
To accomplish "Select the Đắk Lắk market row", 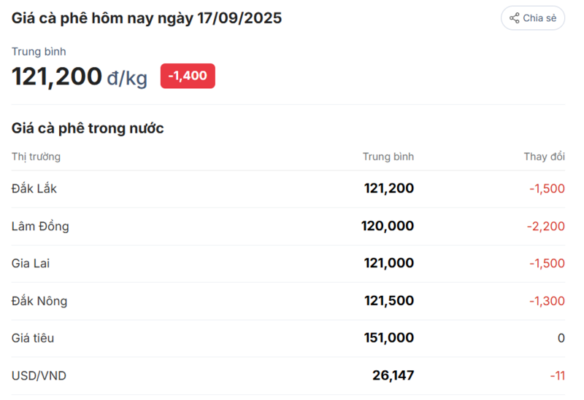I will pyautogui.click(x=288, y=189).
